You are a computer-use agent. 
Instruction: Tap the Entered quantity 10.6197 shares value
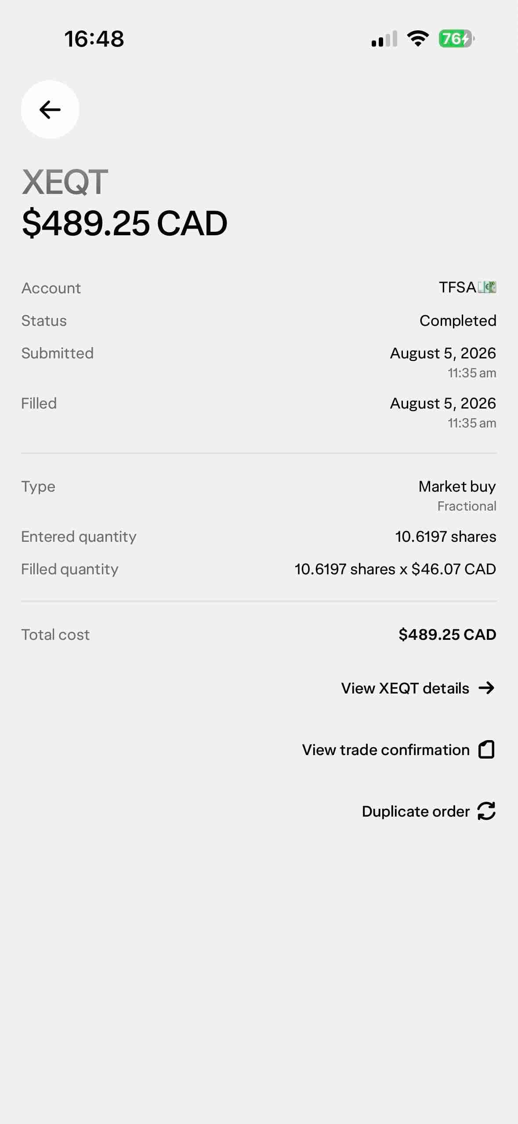pos(446,536)
